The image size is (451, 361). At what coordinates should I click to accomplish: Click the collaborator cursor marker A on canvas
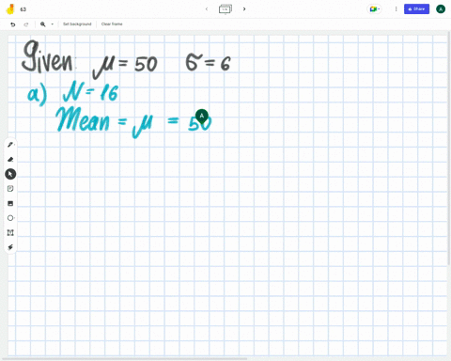click(x=202, y=116)
